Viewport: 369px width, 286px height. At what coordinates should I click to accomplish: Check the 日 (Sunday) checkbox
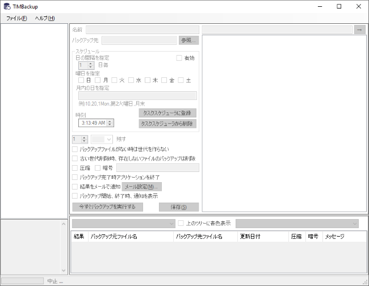point(81,80)
